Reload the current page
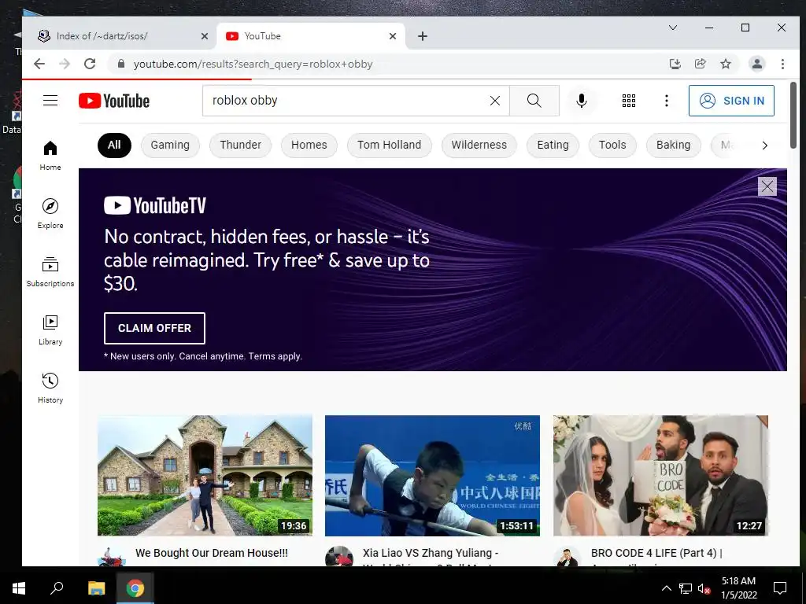806x604 pixels. click(x=90, y=64)
